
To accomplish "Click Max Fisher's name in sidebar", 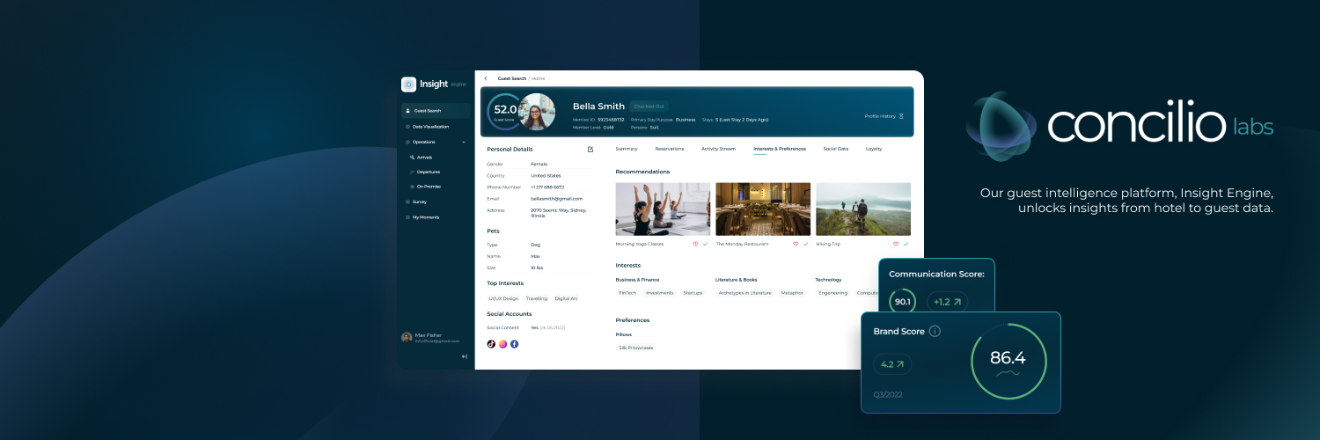I will coord(427,334).
